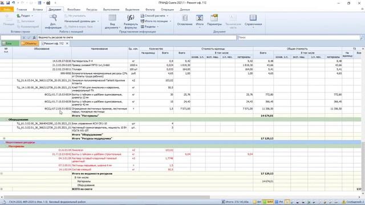Switch to the Выполнение ribbon tab
Screen dimensions: 365x205
tap(111, 10)
